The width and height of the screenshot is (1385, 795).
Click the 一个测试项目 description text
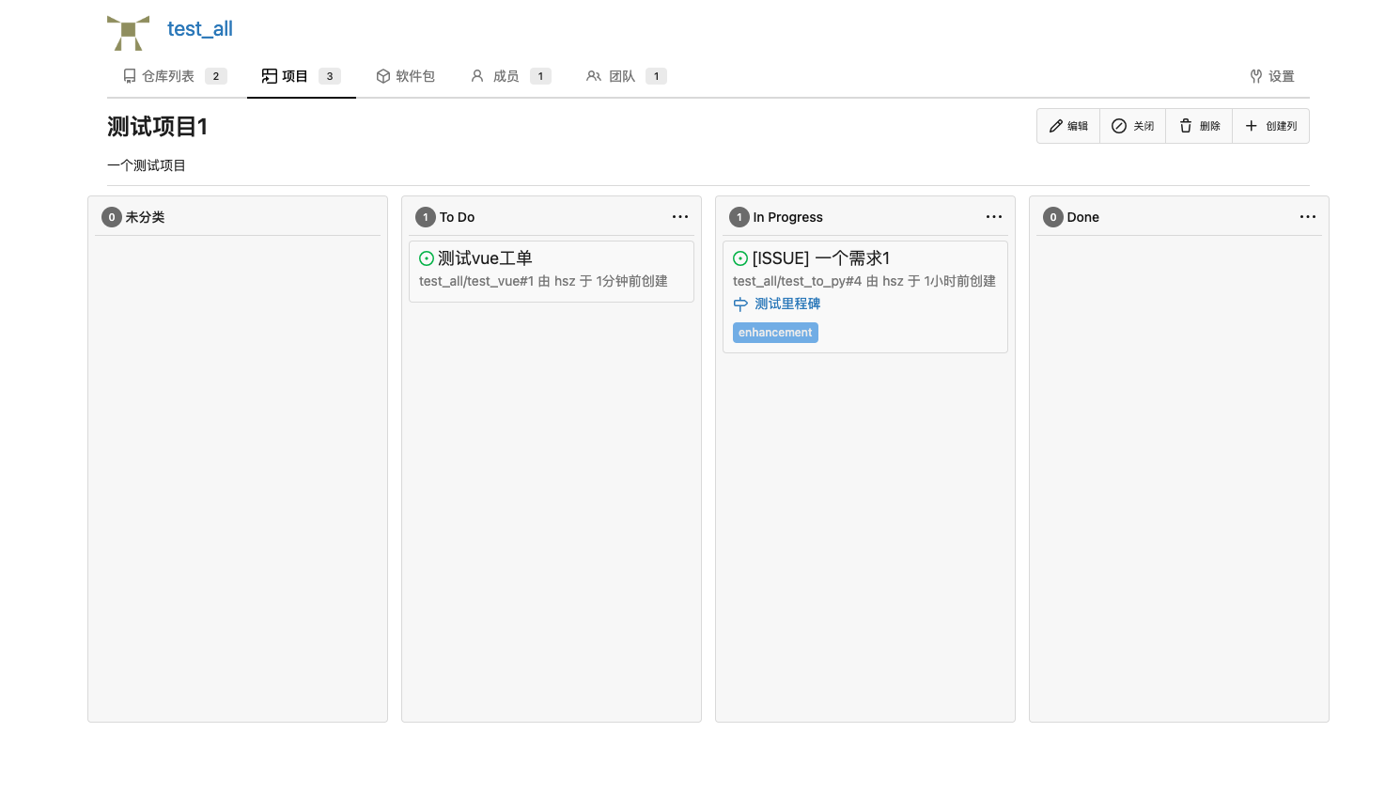[x=147, y=165]
